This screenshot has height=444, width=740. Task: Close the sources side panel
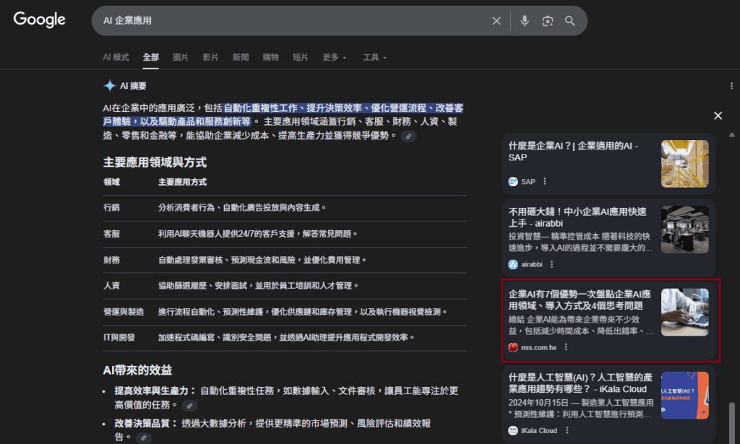click(x=718, y=116)
